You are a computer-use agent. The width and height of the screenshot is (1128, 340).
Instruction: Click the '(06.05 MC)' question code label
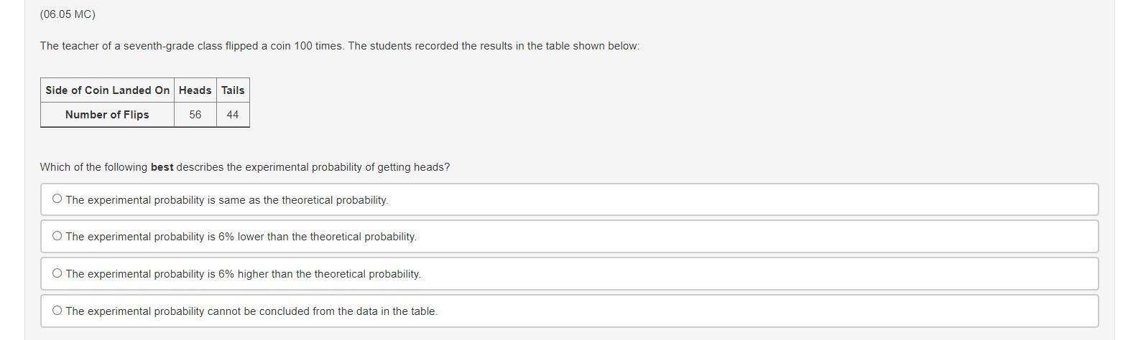68,14
